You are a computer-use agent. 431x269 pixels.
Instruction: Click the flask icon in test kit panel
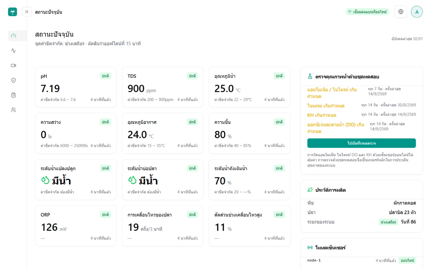click(310, 76)
